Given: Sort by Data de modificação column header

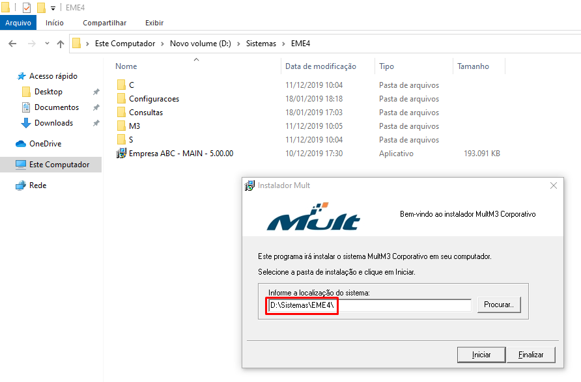Looking at the screenshot, I should point(320,66).
